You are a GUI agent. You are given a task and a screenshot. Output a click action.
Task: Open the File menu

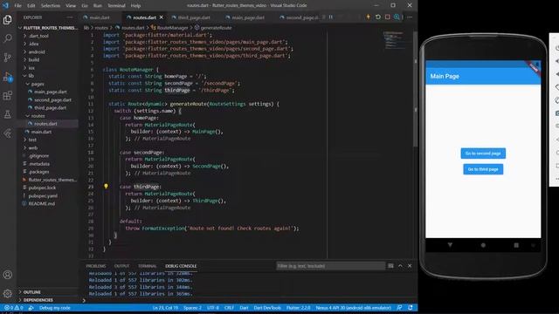coord(17,6)
